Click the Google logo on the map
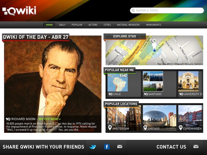This screenshot has width=207, height=155. (x=112, y=62)
